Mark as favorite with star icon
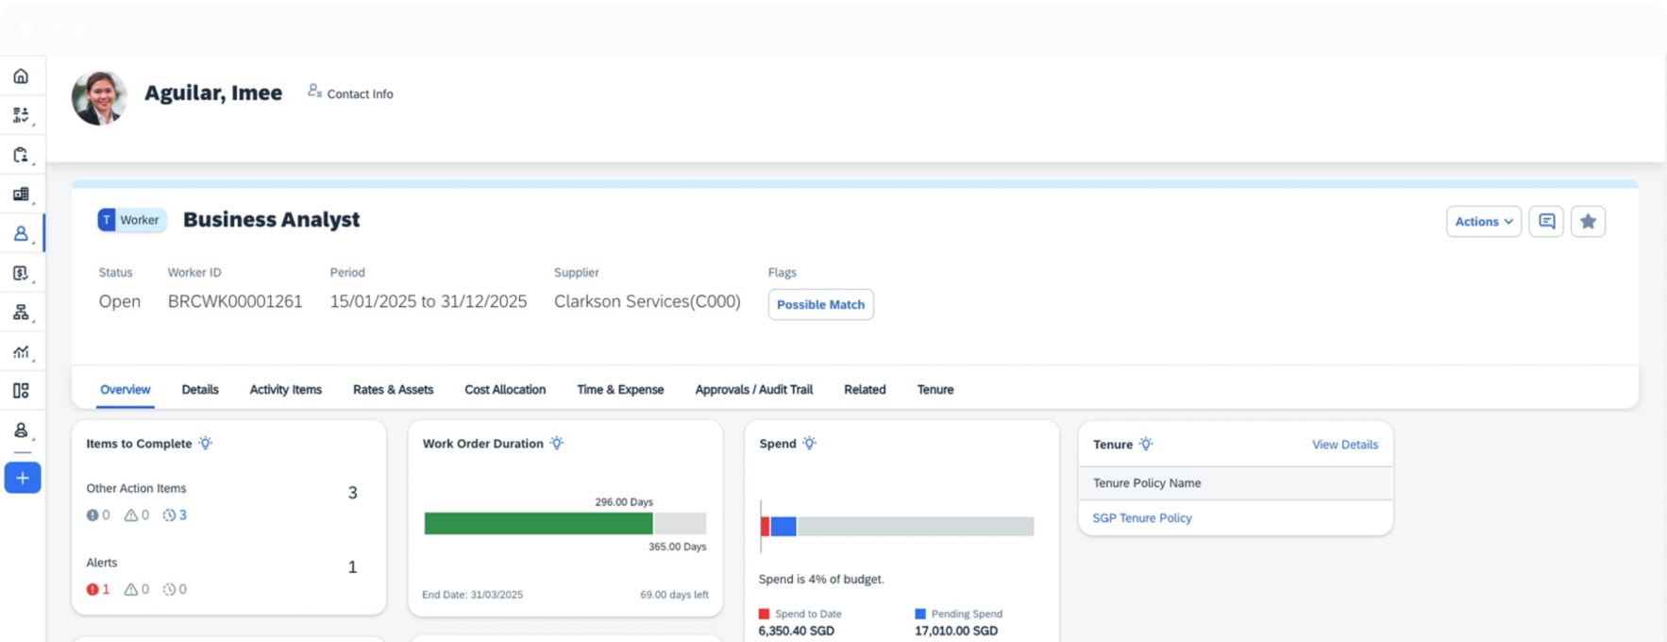Image resolution: width=1667 pixels, height=642 pixels. tap(1588, 221)
